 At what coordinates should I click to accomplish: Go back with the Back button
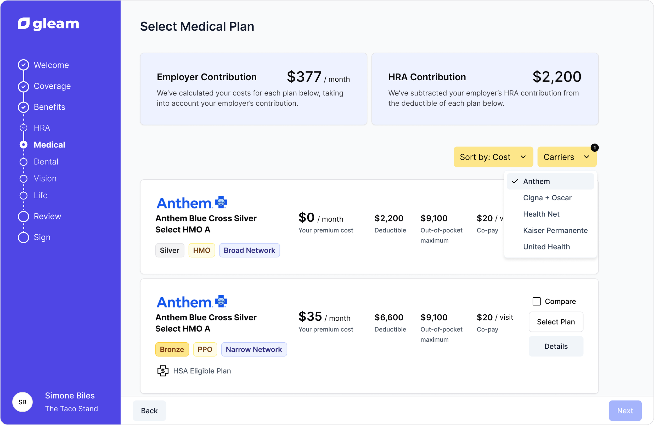coord(149,411)
